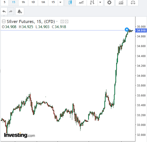
Task: Expand the chart style dropdown arrow
Action: (100, 2)
